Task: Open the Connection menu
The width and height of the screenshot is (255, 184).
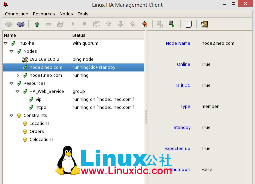Action: [x=17, y=14]
